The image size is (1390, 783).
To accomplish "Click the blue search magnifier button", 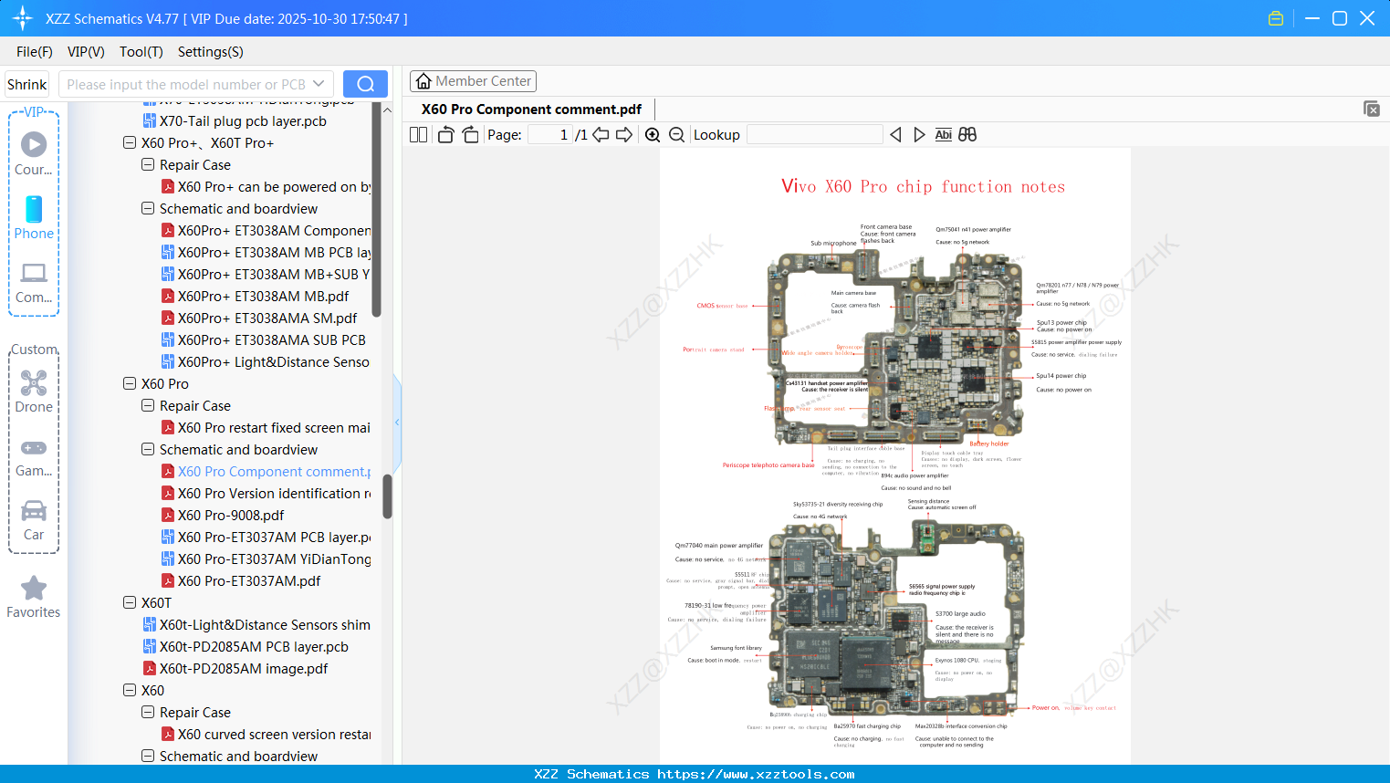I will pos(365,84).
